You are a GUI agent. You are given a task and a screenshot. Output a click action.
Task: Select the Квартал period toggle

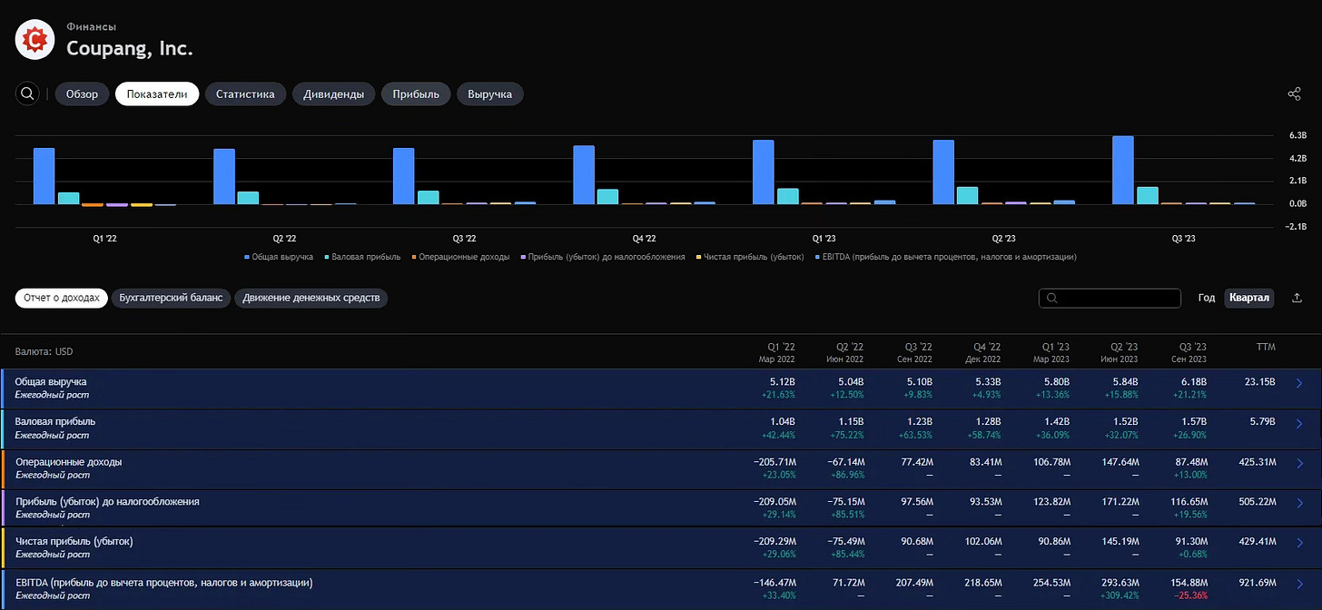pyautogui.click(x=1249, y=298)
